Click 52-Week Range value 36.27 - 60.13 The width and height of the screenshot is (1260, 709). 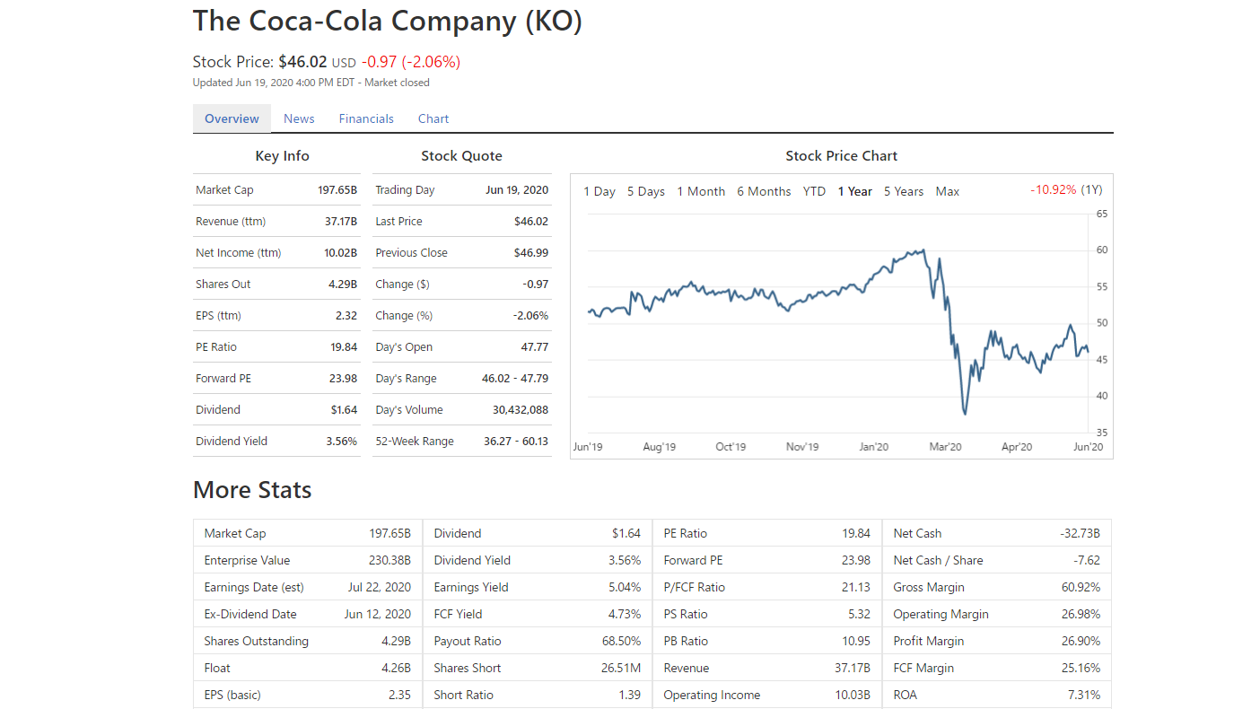tap(516, 442)
